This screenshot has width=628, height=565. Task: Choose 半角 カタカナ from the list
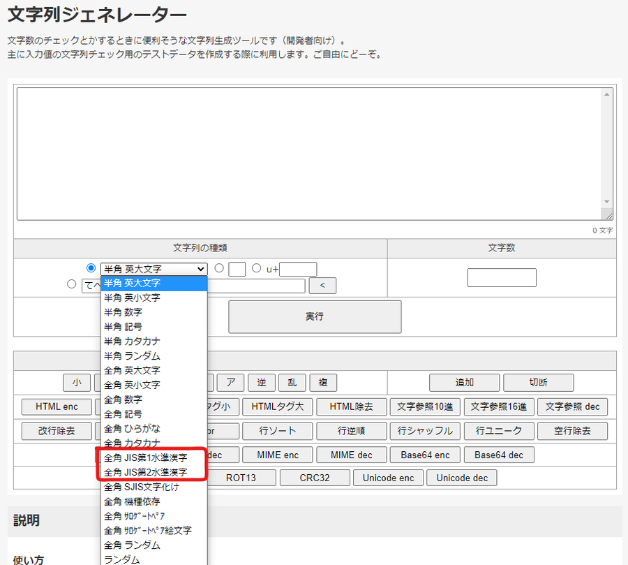(154, 342)
